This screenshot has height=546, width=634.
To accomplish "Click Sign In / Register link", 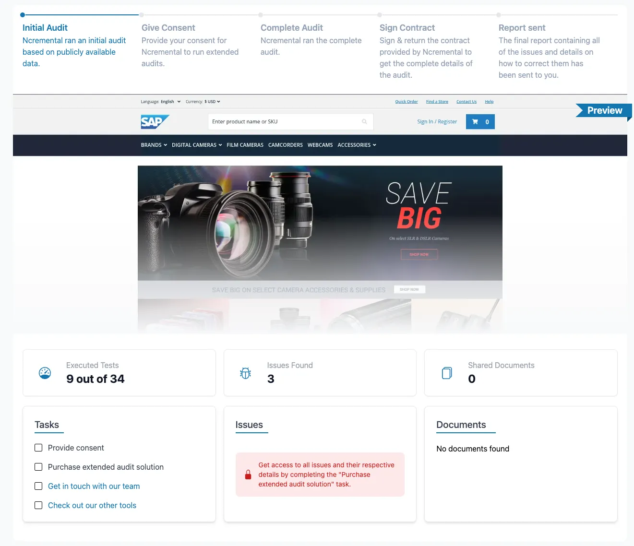I will (437, 122).
